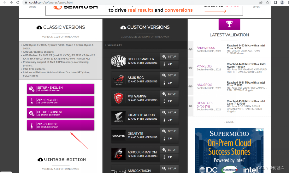Open 'Reached 4611 MHz with a Intel Core i7 9700'
This screenshot has height=173, width=289.
pos(246,84)
